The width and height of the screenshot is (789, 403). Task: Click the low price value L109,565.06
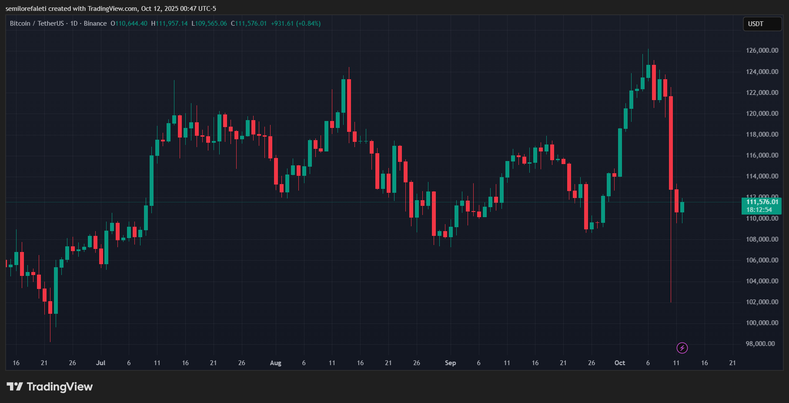[209, 24]
